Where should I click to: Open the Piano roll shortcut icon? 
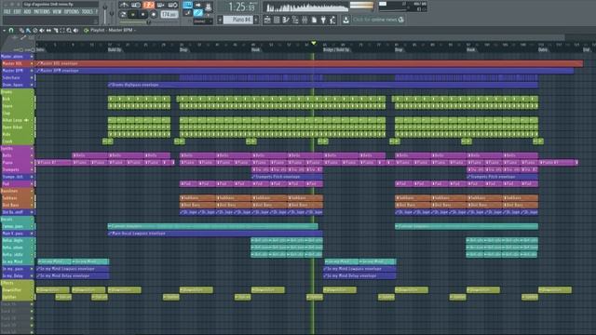[x=286, y=20]
